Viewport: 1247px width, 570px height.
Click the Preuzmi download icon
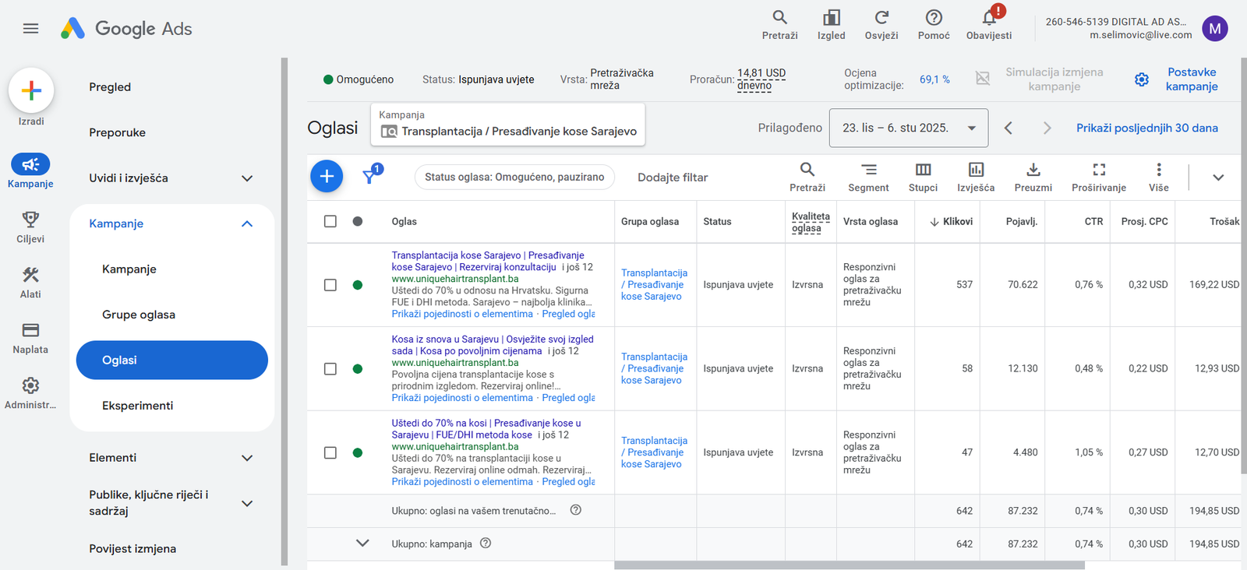[1033, 170]
